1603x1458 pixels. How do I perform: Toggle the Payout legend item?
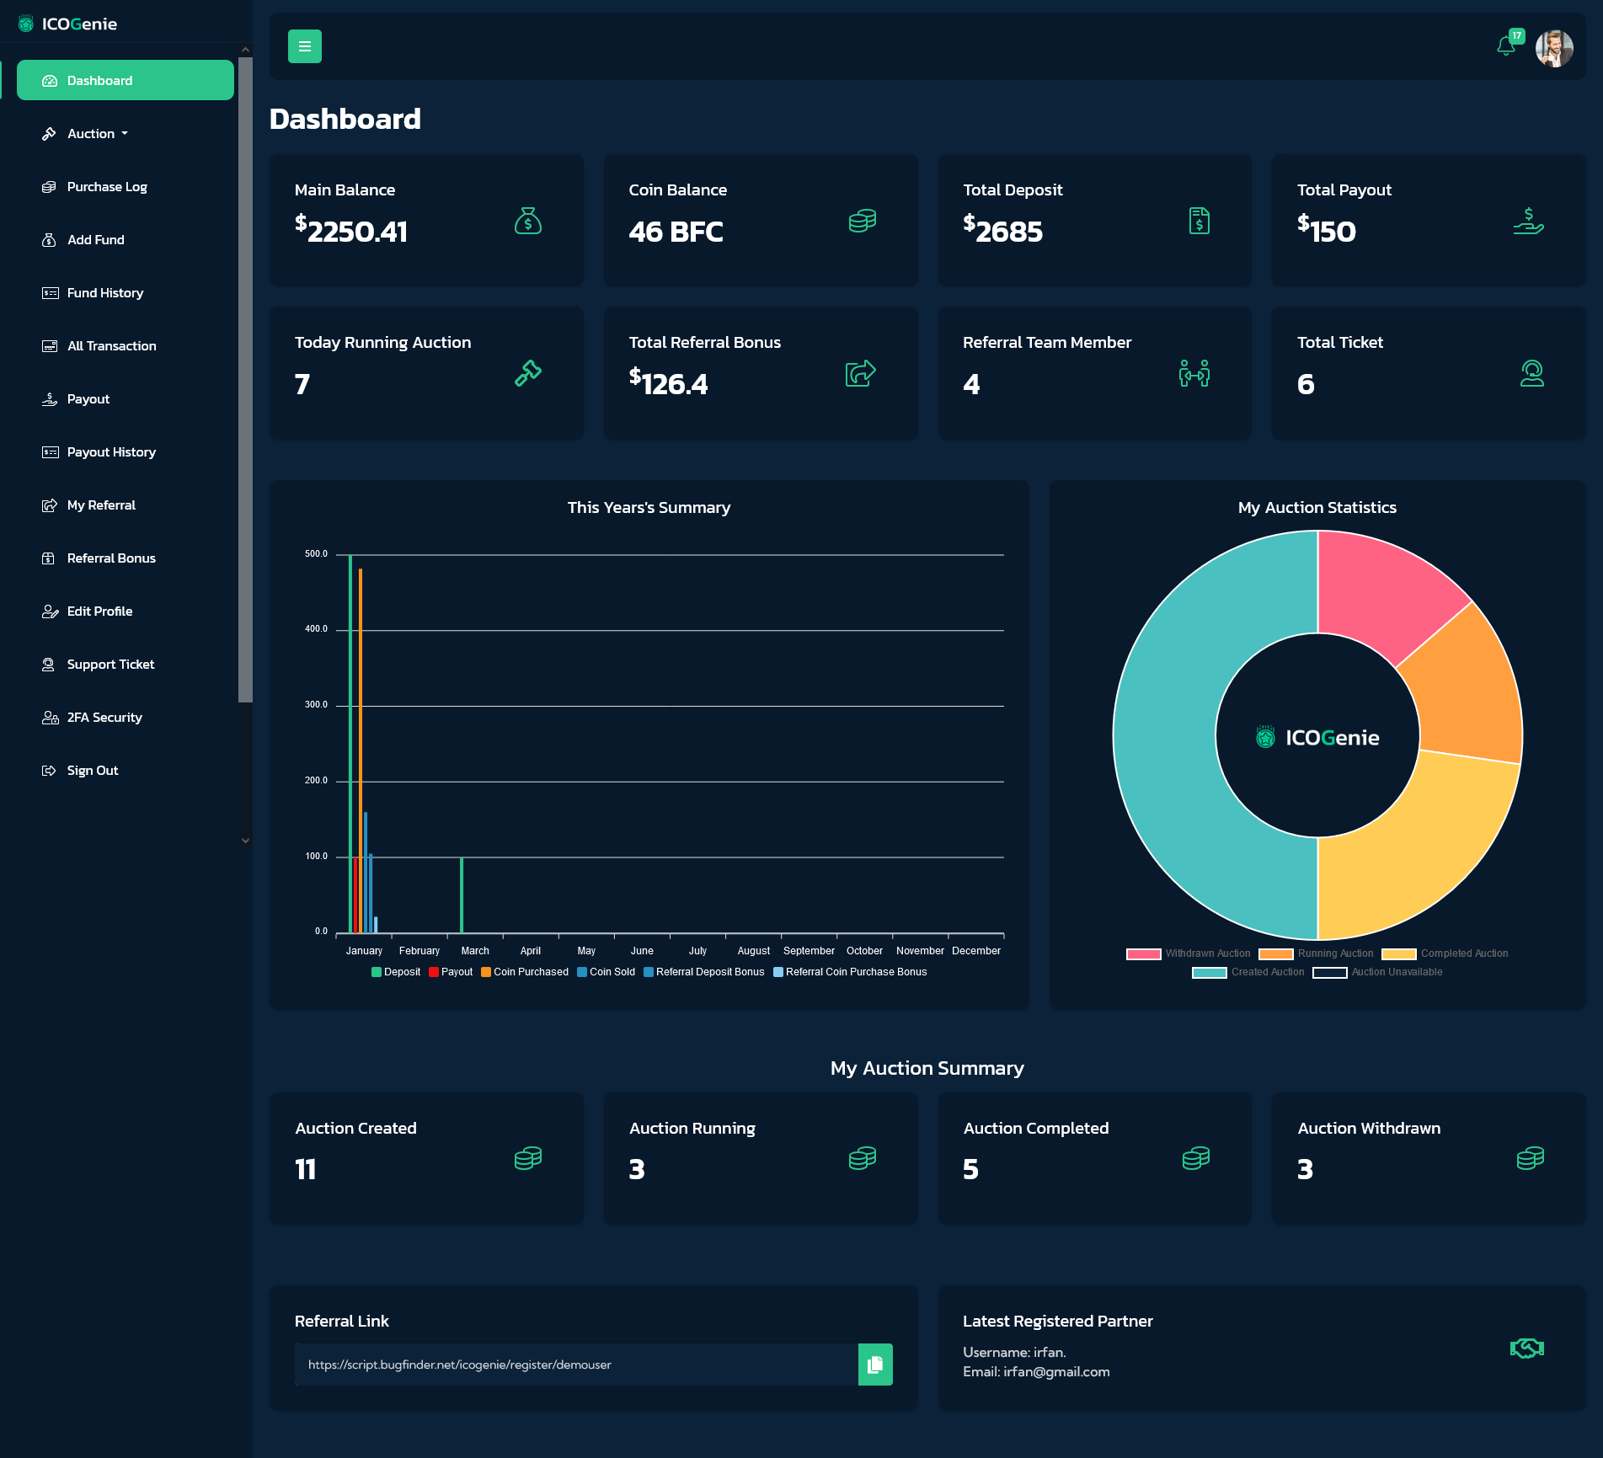coord(452,971)
